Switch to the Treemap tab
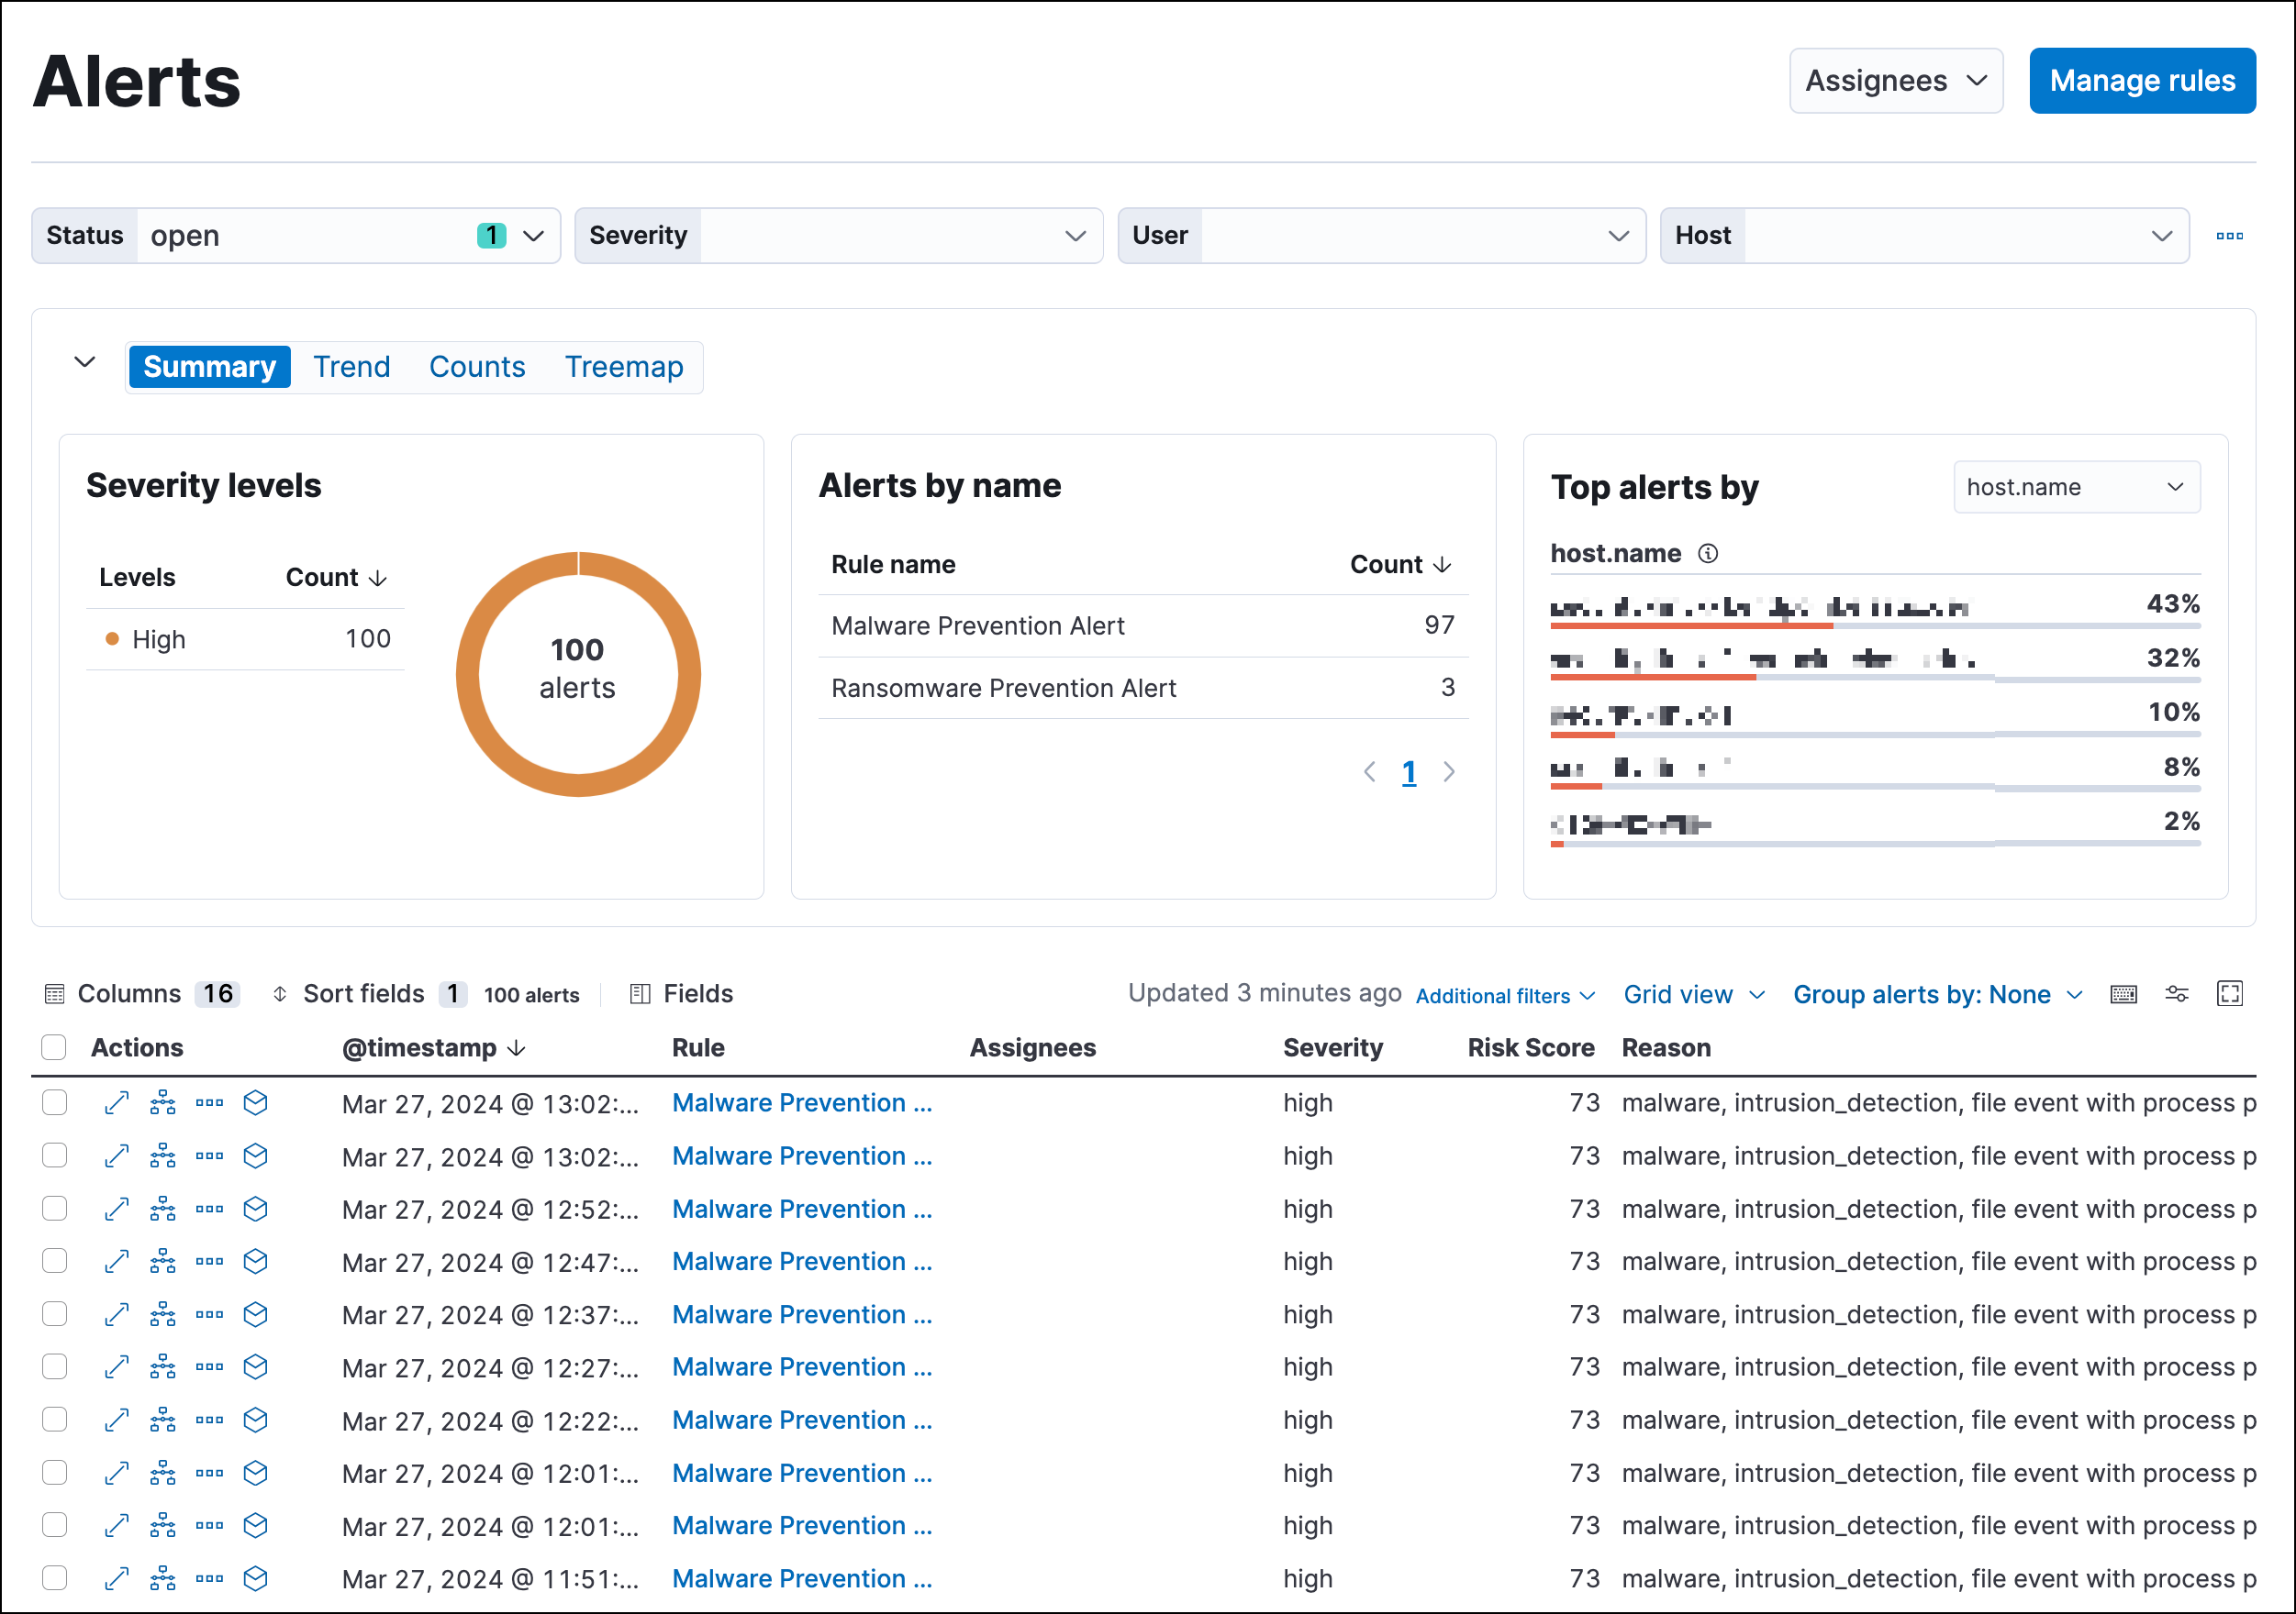The image size is (2296, 1614). coord(626,365)
